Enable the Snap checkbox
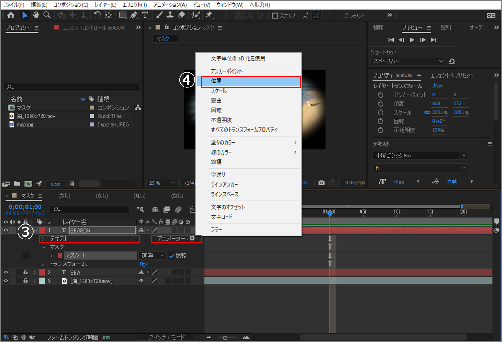Screen dimensions: 502x342 (x=275, y=16)
